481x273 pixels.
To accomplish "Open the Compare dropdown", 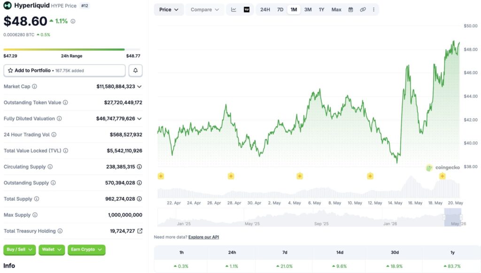I will (205, 9).
